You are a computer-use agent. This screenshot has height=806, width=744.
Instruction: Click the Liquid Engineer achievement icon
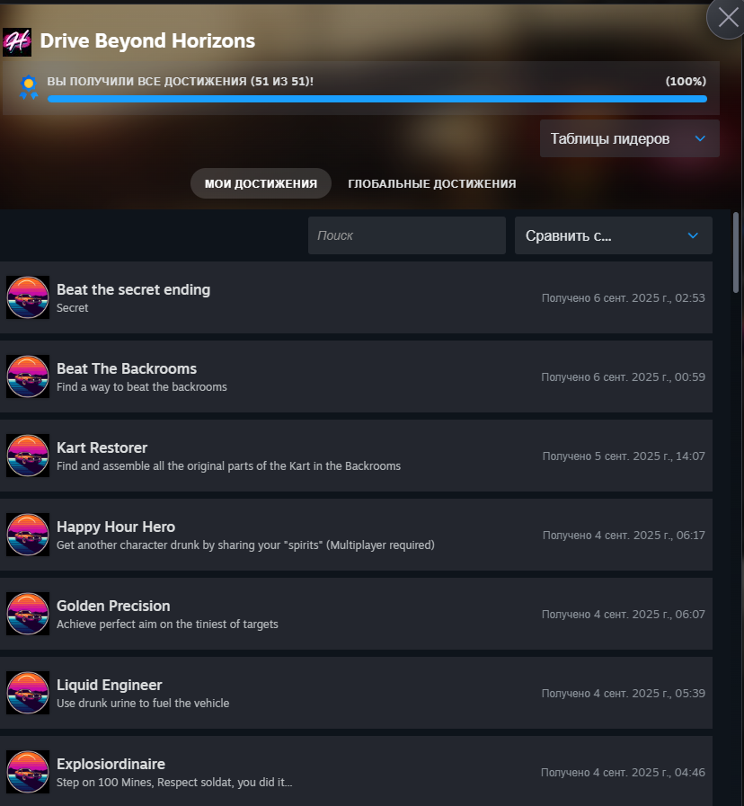28,693
